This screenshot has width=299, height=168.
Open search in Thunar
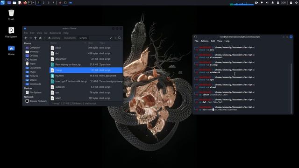point(120,38)
